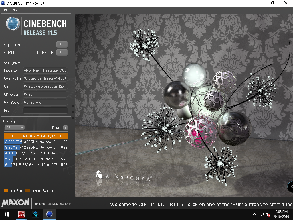Select ranking row 3 8C/16T 2.92 GHz Xeon
Image resolution: width=293 pixels, height=220 pixels.
36,148
